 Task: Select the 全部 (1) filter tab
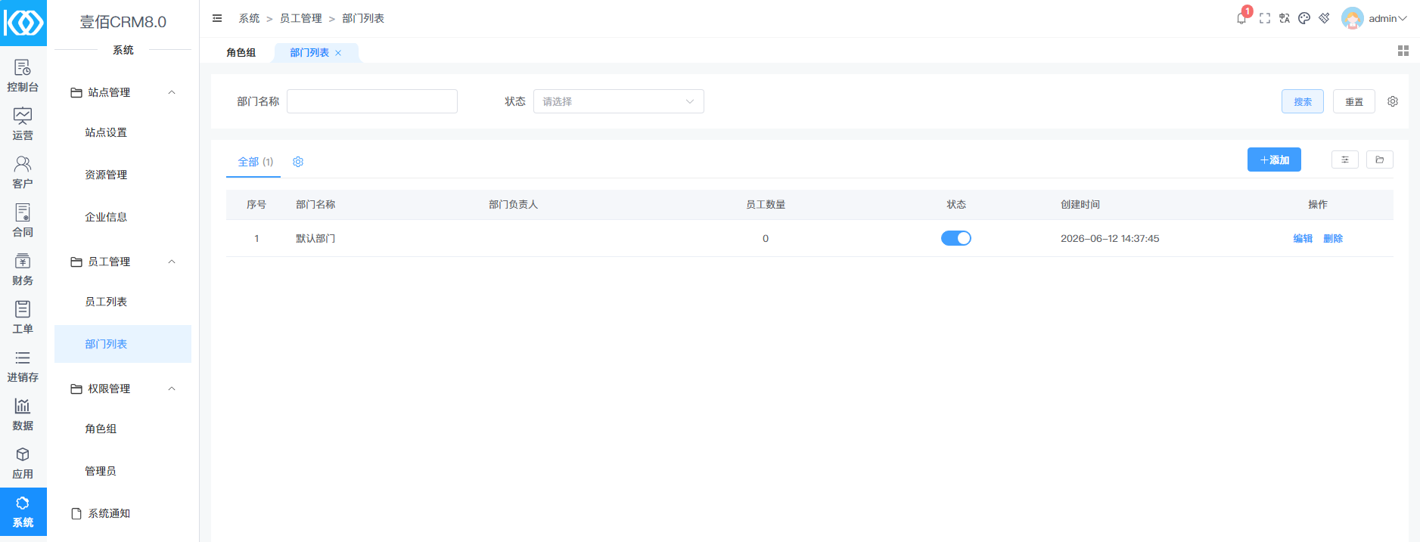[255, 162]
